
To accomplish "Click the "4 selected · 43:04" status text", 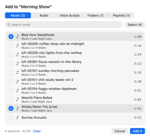I will (x=18, y=131).
